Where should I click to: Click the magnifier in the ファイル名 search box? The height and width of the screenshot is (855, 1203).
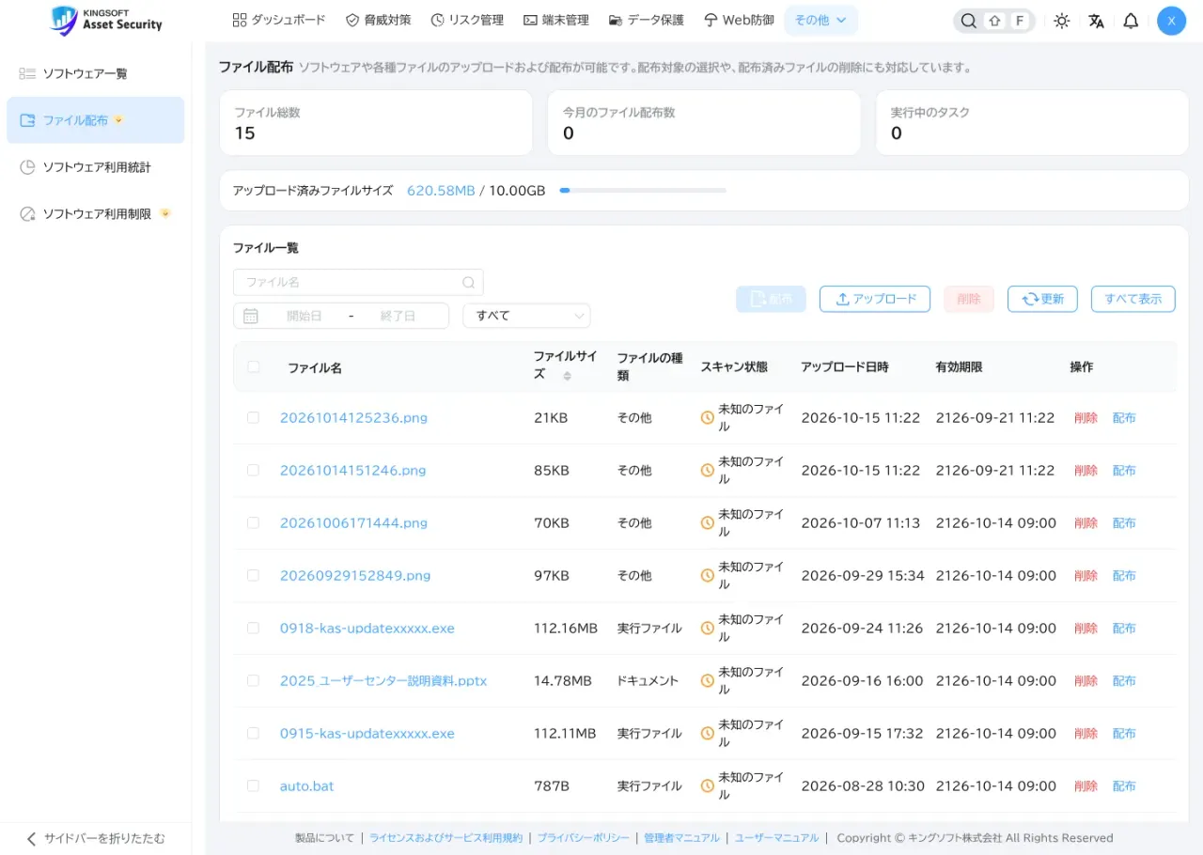coord(469,282)
